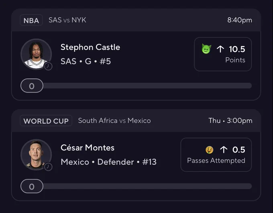The image size is (273, 213).
Task: Click the César Montes player name
Action: [88, 148]
